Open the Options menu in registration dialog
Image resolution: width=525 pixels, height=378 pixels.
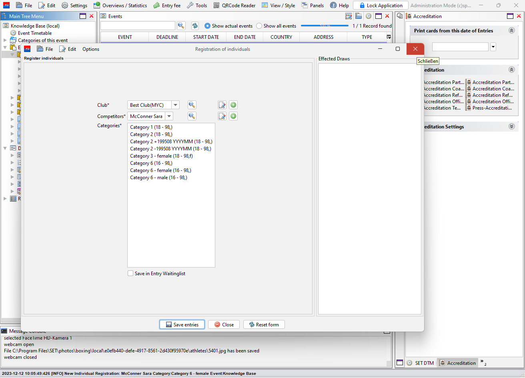tap(91, 49)
